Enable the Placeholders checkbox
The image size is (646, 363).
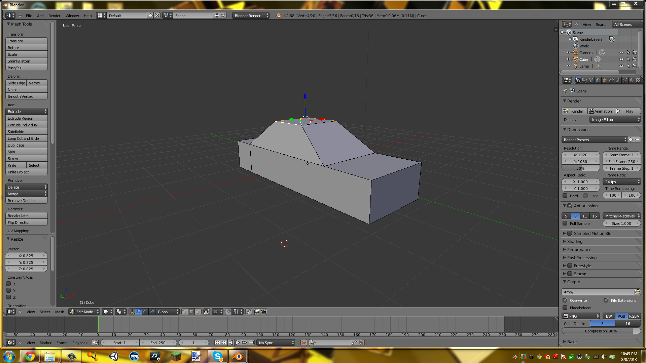click(565, 308)
